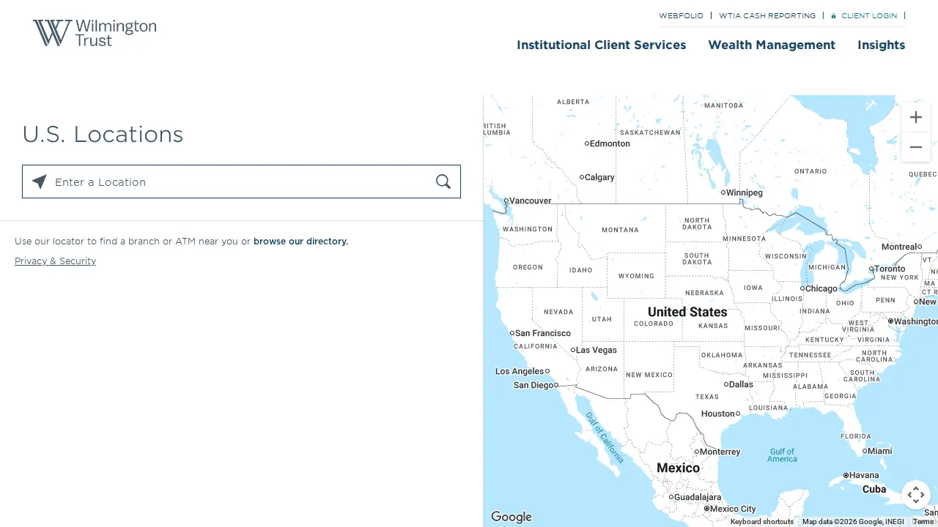Open map camera controls button
Image resolution: width=938 pixels, height=527 pixels.
coord(916,495)
